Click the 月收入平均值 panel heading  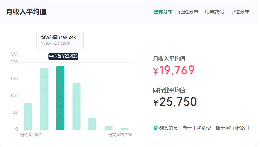coord(26,12)
